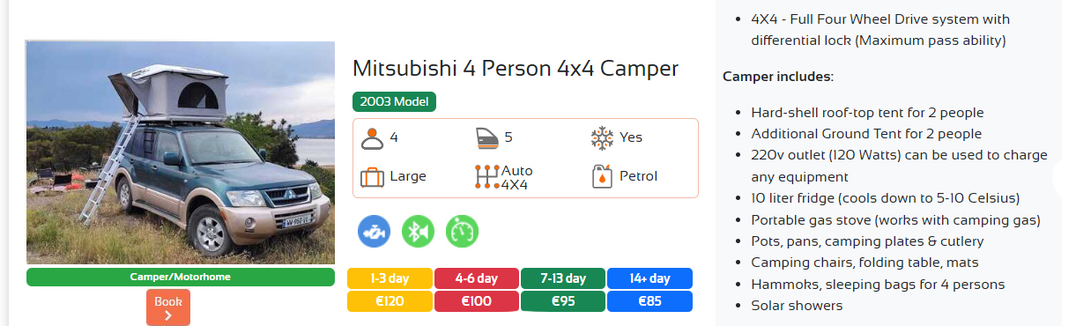
Task: Click the petrol fuel canister icon
Action: [x=602, y=176]
